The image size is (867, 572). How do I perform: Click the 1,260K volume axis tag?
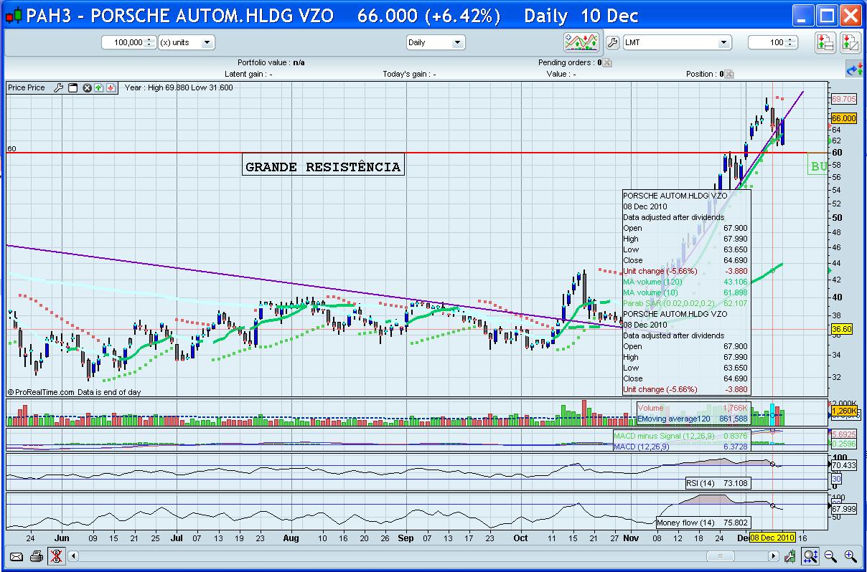pyautogui.click(x=844, y=411)
